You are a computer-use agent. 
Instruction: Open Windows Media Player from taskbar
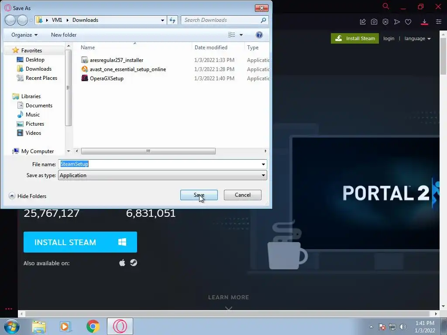[65, 326]
